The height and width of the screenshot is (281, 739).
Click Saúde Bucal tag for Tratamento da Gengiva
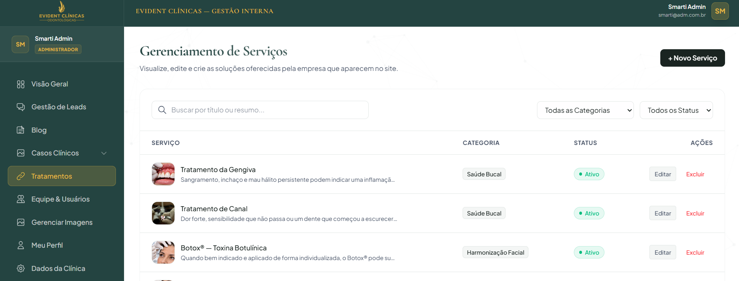(484, 174)
